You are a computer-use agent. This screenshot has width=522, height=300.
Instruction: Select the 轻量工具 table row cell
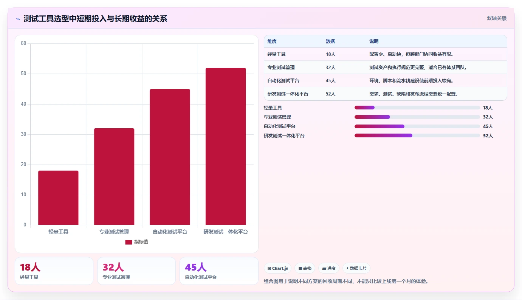coord(276,54)
